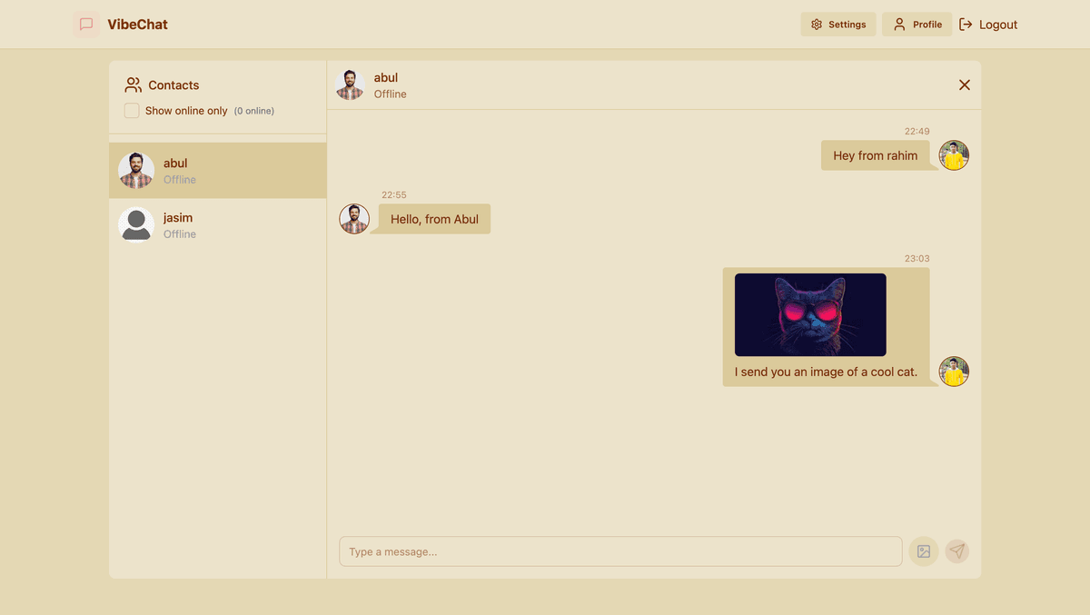
Task: Click the 'Hello, from Abul' message bubble
Action: click(434, 219)
